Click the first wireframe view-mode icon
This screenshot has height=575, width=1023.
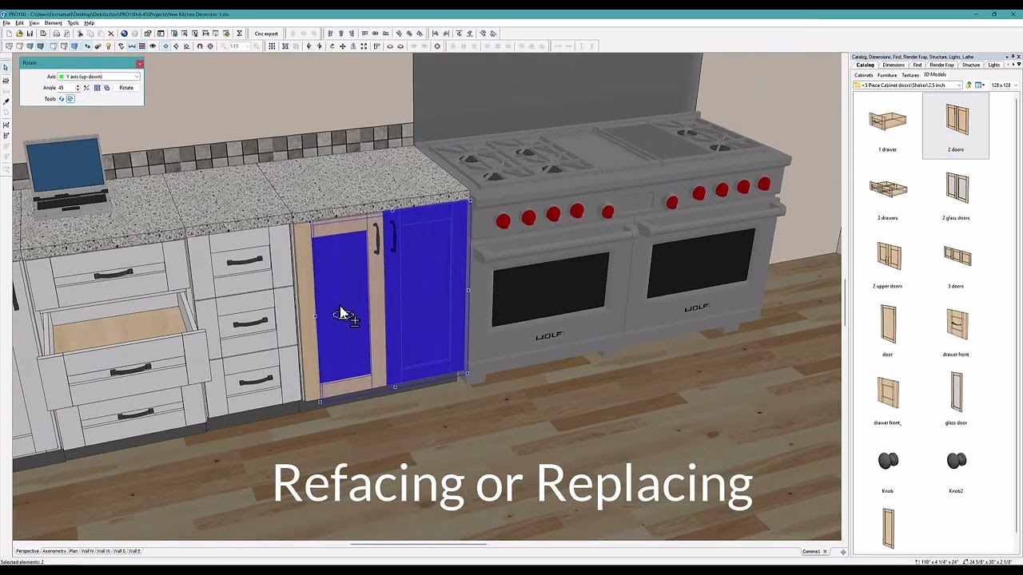point(9,46)
